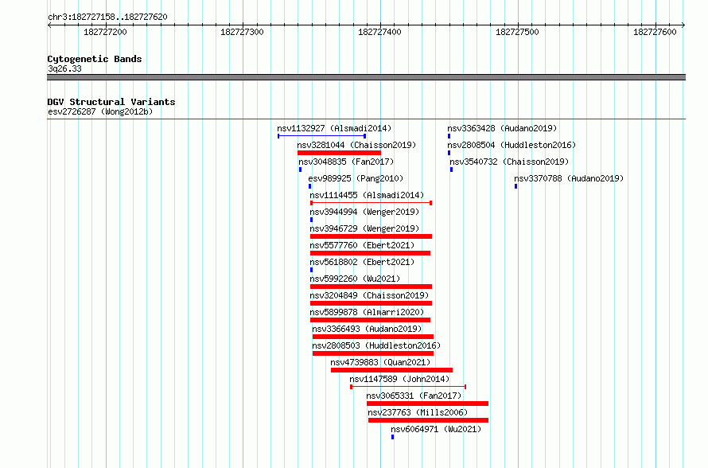Select nsv6064971 (Wu2021) label
Screen dimensions: 708x468
click(x=436, y=429)
